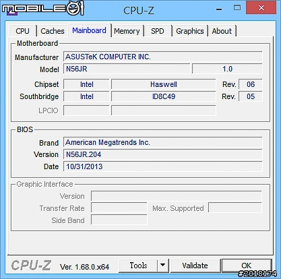Screen dimensions: 281x279
Task: Confirm with the OK button
Action: tap(247, 266)
